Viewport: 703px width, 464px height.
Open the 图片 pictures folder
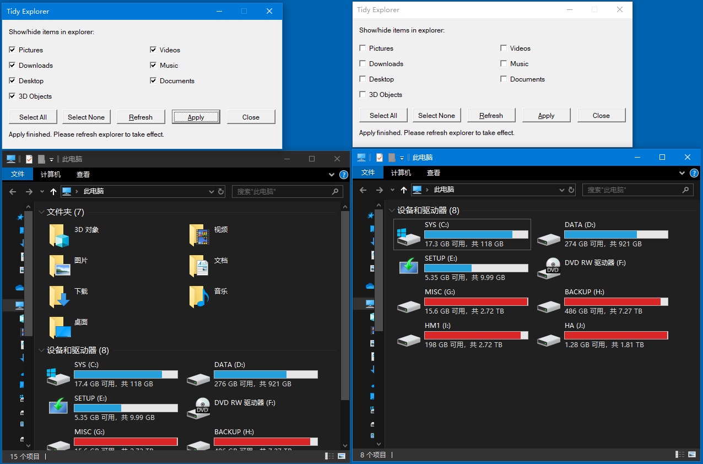click(x=69, y=266)
